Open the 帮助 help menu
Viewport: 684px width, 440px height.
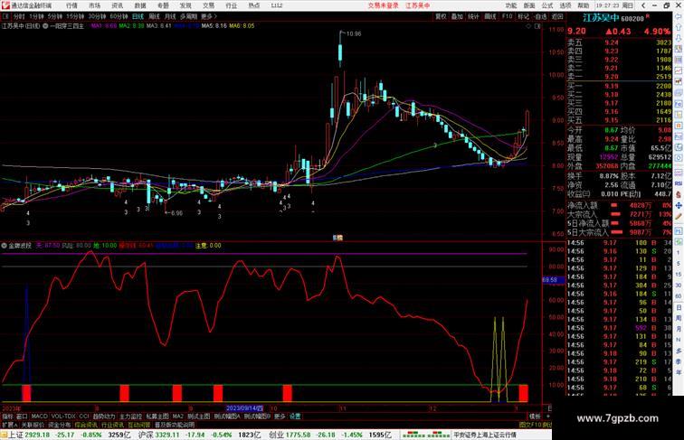[584, 5]
